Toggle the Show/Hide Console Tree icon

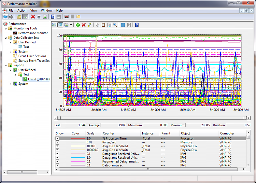coord(25,17)
